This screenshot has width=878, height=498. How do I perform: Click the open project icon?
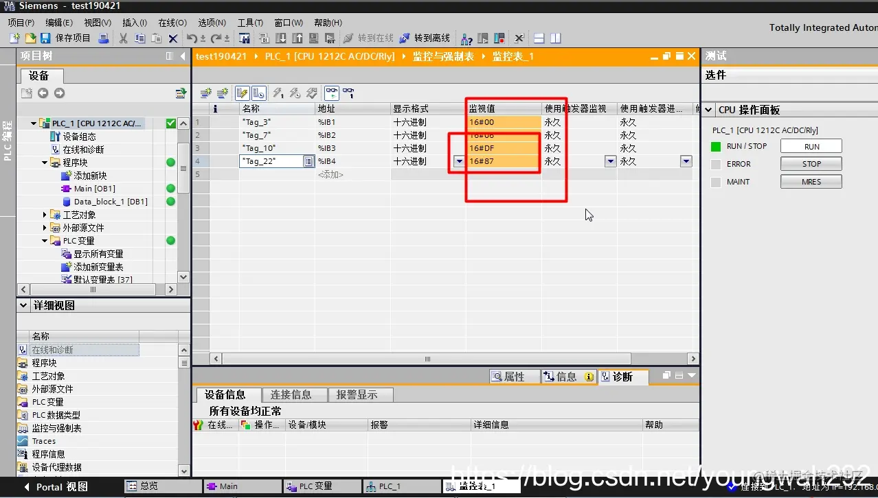30,38
